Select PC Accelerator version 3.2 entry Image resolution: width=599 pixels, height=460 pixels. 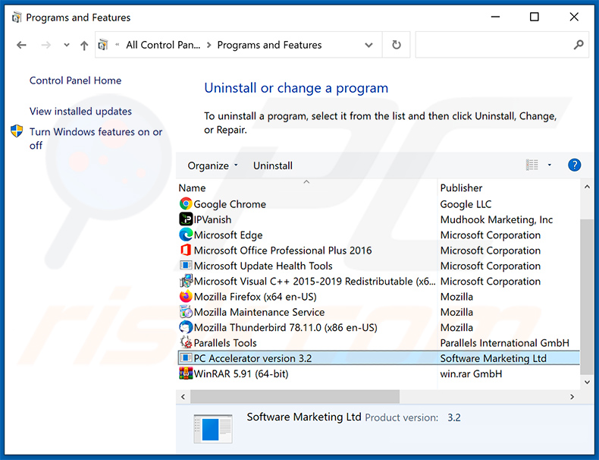click(252, 358)
